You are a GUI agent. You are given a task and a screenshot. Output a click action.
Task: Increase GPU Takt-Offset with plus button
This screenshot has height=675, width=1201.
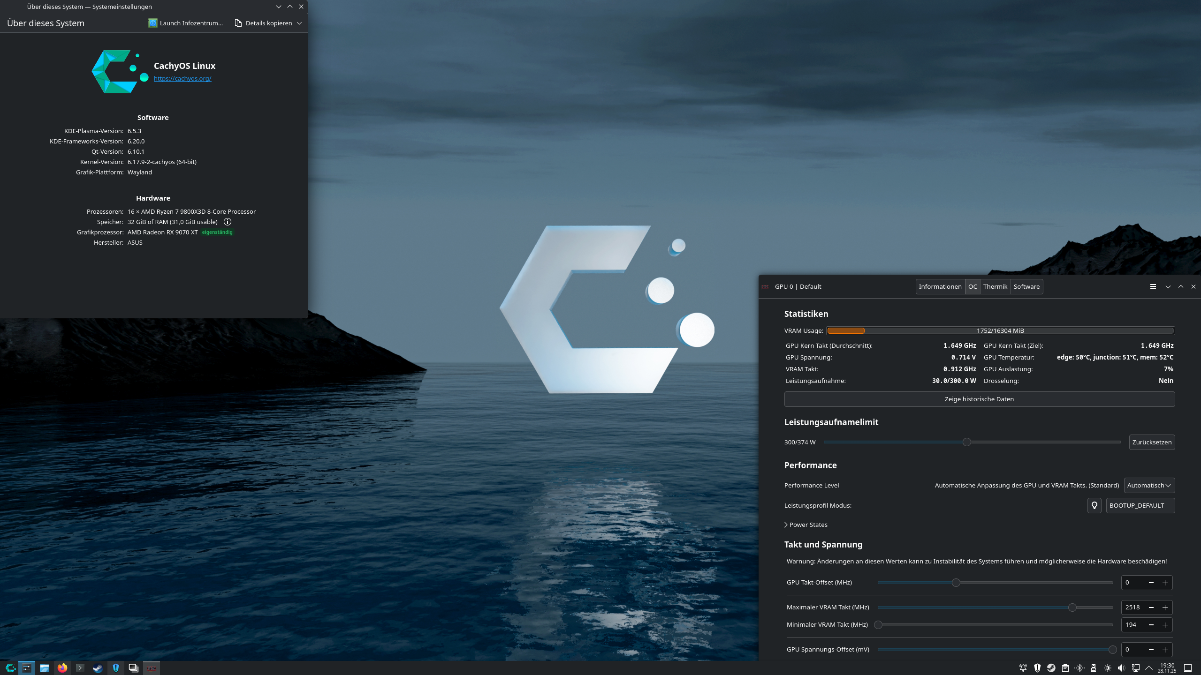click(1165, 583)
